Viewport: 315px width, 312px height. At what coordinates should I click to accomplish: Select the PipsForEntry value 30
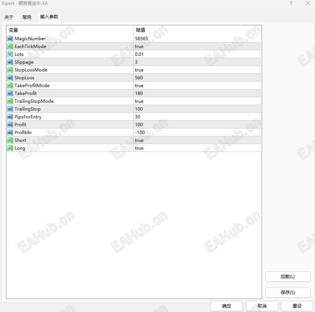pyautogui.click(x=138, y=117)
